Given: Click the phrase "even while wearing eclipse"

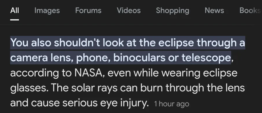Looking at the screenshot, I should pyautogui.click(x=172, y=73).
